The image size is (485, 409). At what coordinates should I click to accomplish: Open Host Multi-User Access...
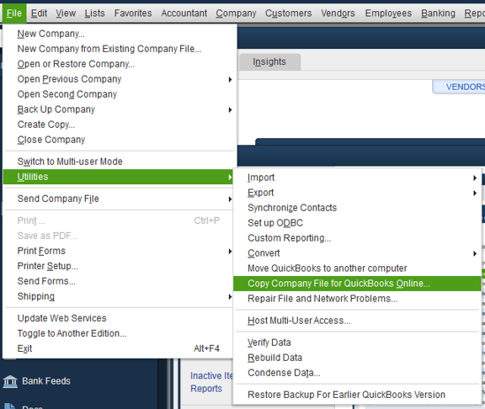click(x=357, y=321)
